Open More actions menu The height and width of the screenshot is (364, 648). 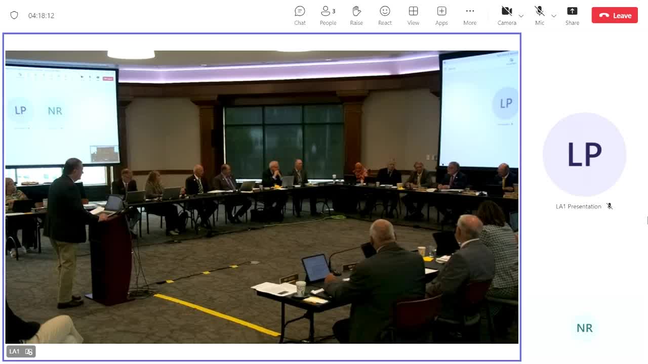(x=470, y=16)
